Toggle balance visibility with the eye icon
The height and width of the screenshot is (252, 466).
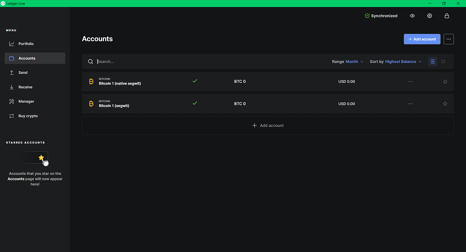click(412, 16)
